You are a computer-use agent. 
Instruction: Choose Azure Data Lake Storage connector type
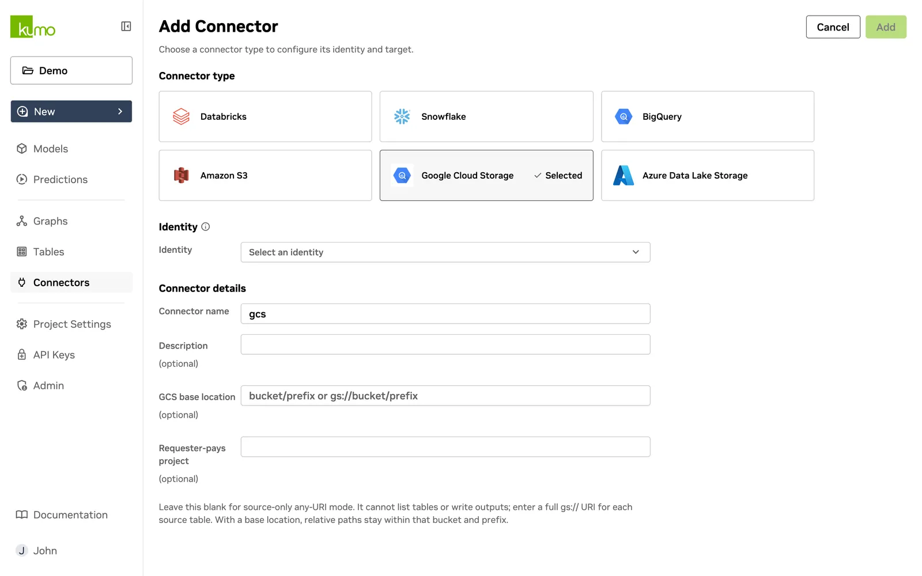tap(708, 175)
